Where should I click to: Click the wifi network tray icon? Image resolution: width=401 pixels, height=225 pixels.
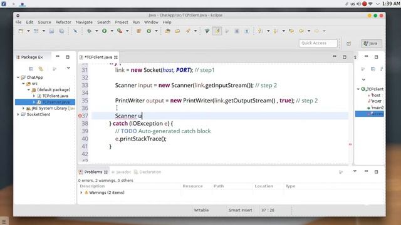[x=370, y=4]
